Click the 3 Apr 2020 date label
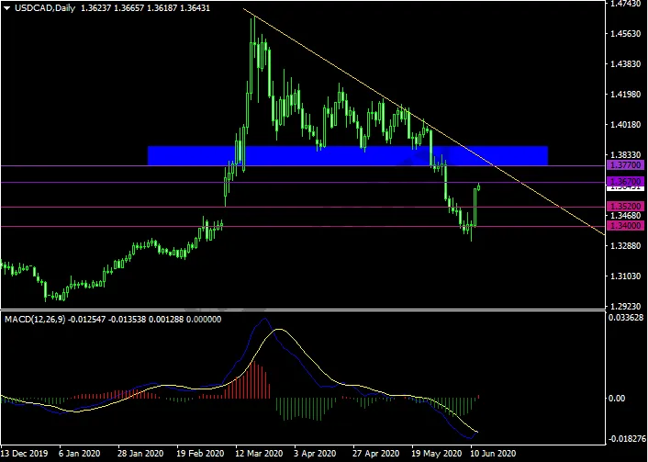This screenshot has width=648, height=462. coord(316,454)
